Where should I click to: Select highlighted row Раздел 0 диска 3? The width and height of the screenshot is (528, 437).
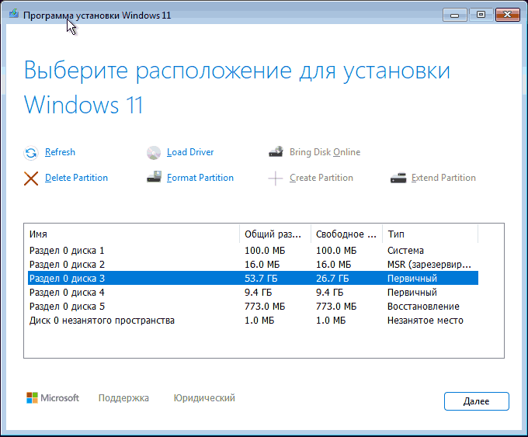pos(253,278)
